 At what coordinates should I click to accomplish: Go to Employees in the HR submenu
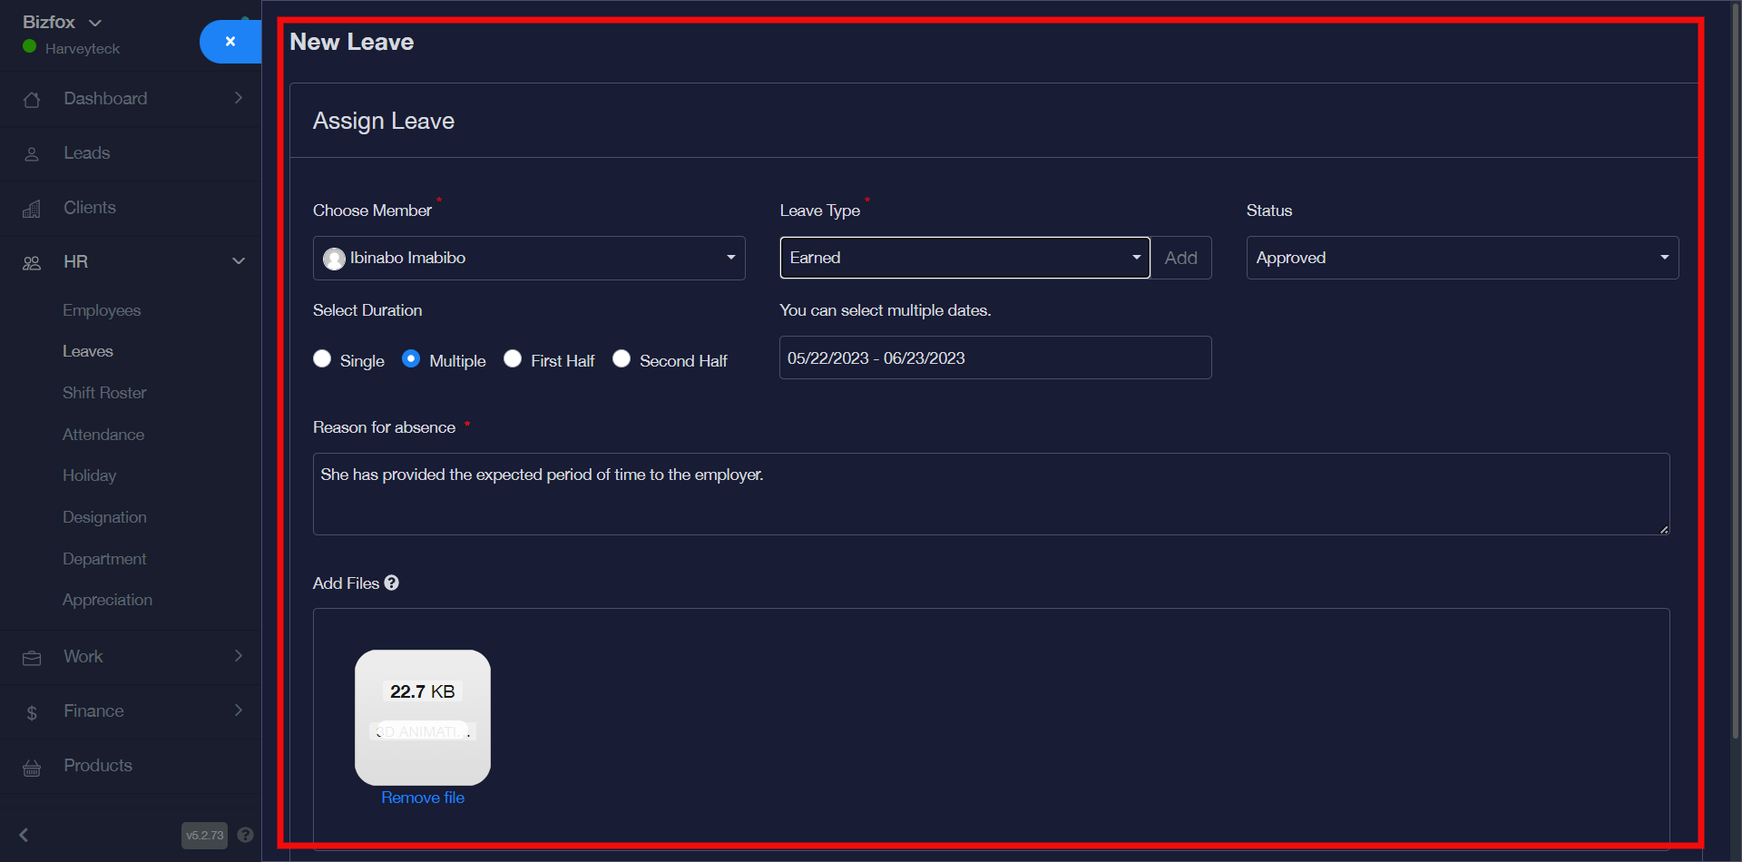[x=102, y=310]
